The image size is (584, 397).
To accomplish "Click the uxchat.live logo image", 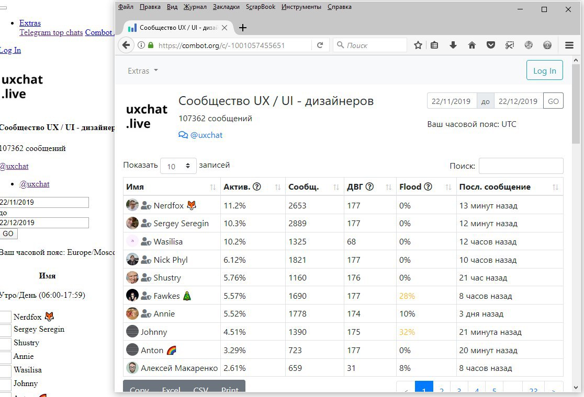I will (x=147, y=116).
